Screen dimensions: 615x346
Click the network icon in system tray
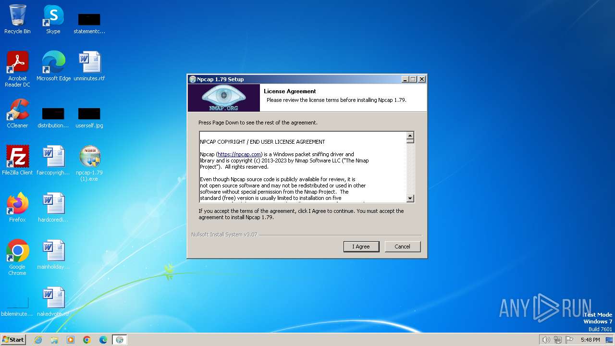coord(558,340)
